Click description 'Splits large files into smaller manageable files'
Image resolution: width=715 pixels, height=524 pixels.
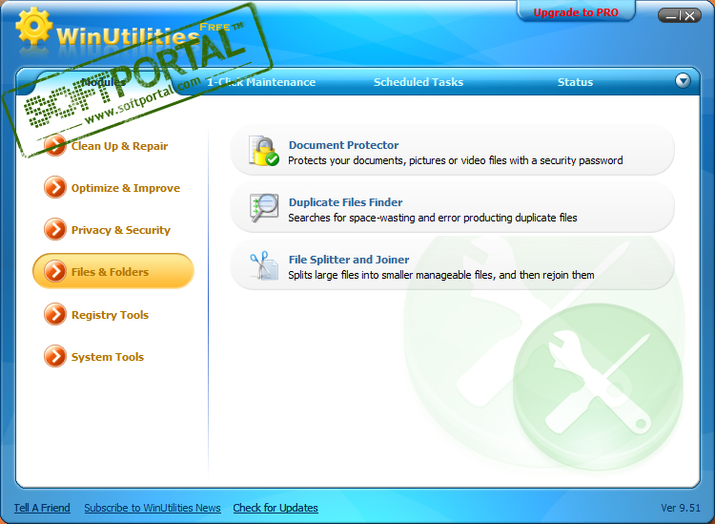[x=441, y=275]
